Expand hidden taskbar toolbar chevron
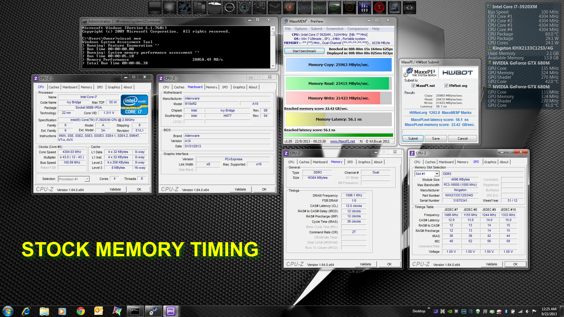 429,308
